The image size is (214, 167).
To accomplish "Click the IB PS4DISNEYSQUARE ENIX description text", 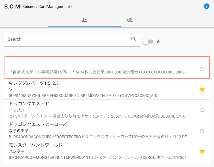I will pyautogui.click(x=83, y=96).
